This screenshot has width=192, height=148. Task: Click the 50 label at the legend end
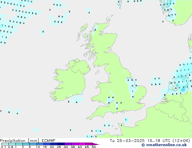click(94, 147)
